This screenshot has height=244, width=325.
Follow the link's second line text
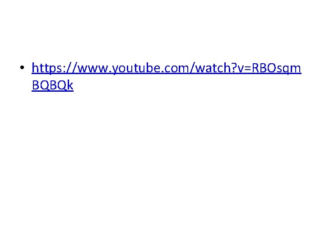(53, 85)
